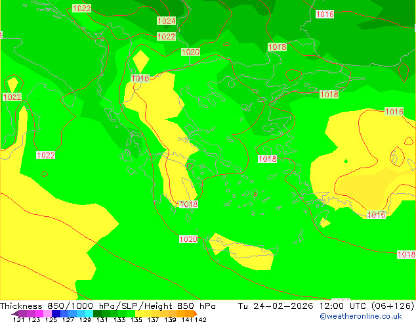Click the forecast date 'Tu 24-02-2026 12:00 UTC'
Viewport: 416px width, 322px height.
(302, 306)
